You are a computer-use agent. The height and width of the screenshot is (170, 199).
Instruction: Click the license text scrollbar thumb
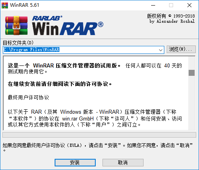coord(191,73)
